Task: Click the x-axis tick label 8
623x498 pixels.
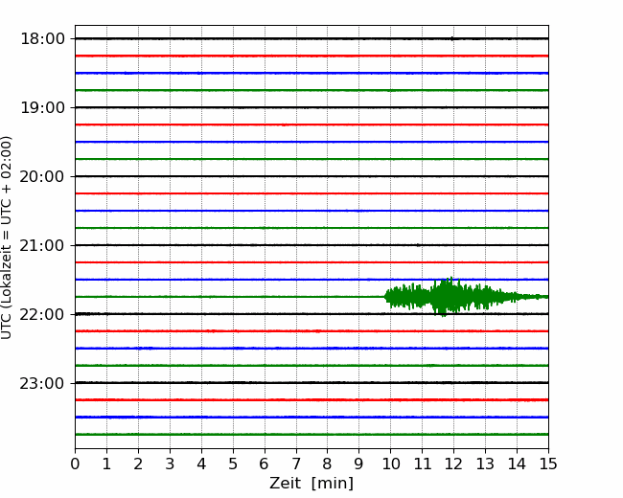Action: (x=328, y=464)
